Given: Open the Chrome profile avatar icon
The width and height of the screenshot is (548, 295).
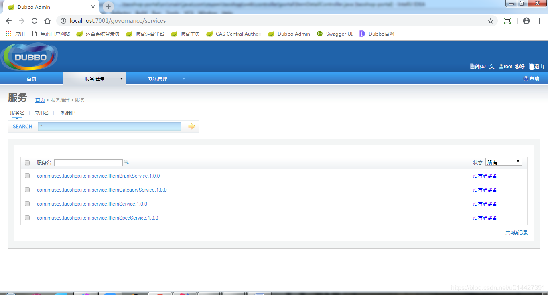Looking at the screenshot, I should click(x=526, y=21).
